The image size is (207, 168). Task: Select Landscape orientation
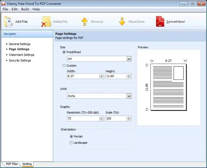tap(71, 143)
